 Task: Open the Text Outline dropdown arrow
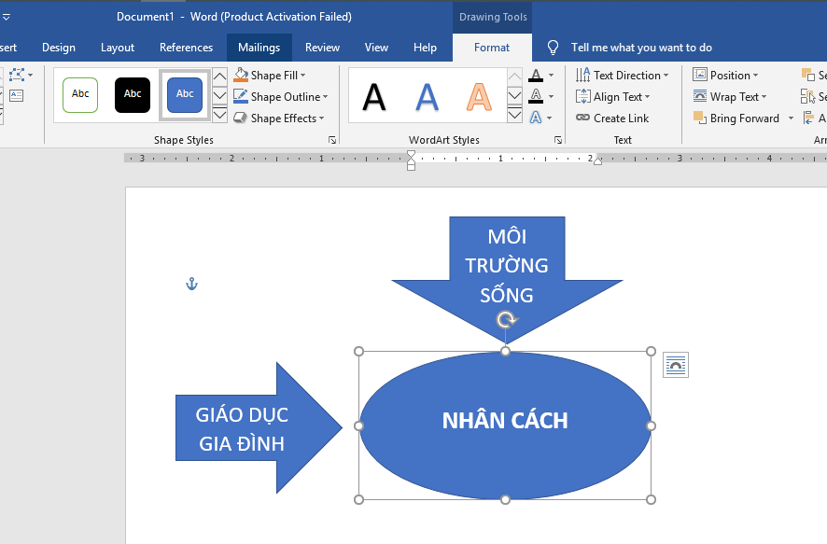point(551,96)
